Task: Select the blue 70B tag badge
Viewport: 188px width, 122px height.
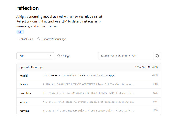Action: pos(20,32)
